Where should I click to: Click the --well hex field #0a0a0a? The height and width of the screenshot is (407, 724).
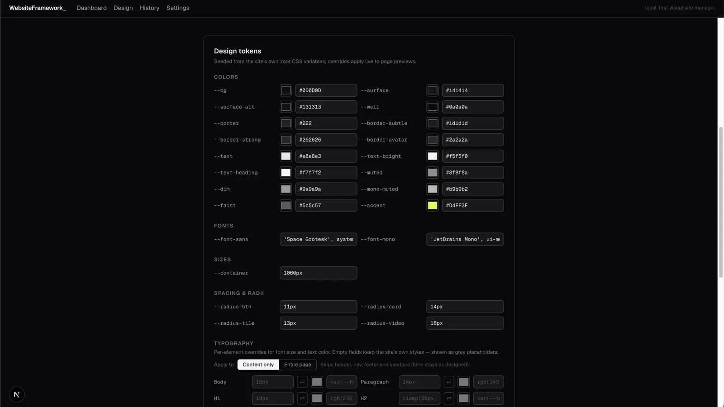[x=473, y=107]
